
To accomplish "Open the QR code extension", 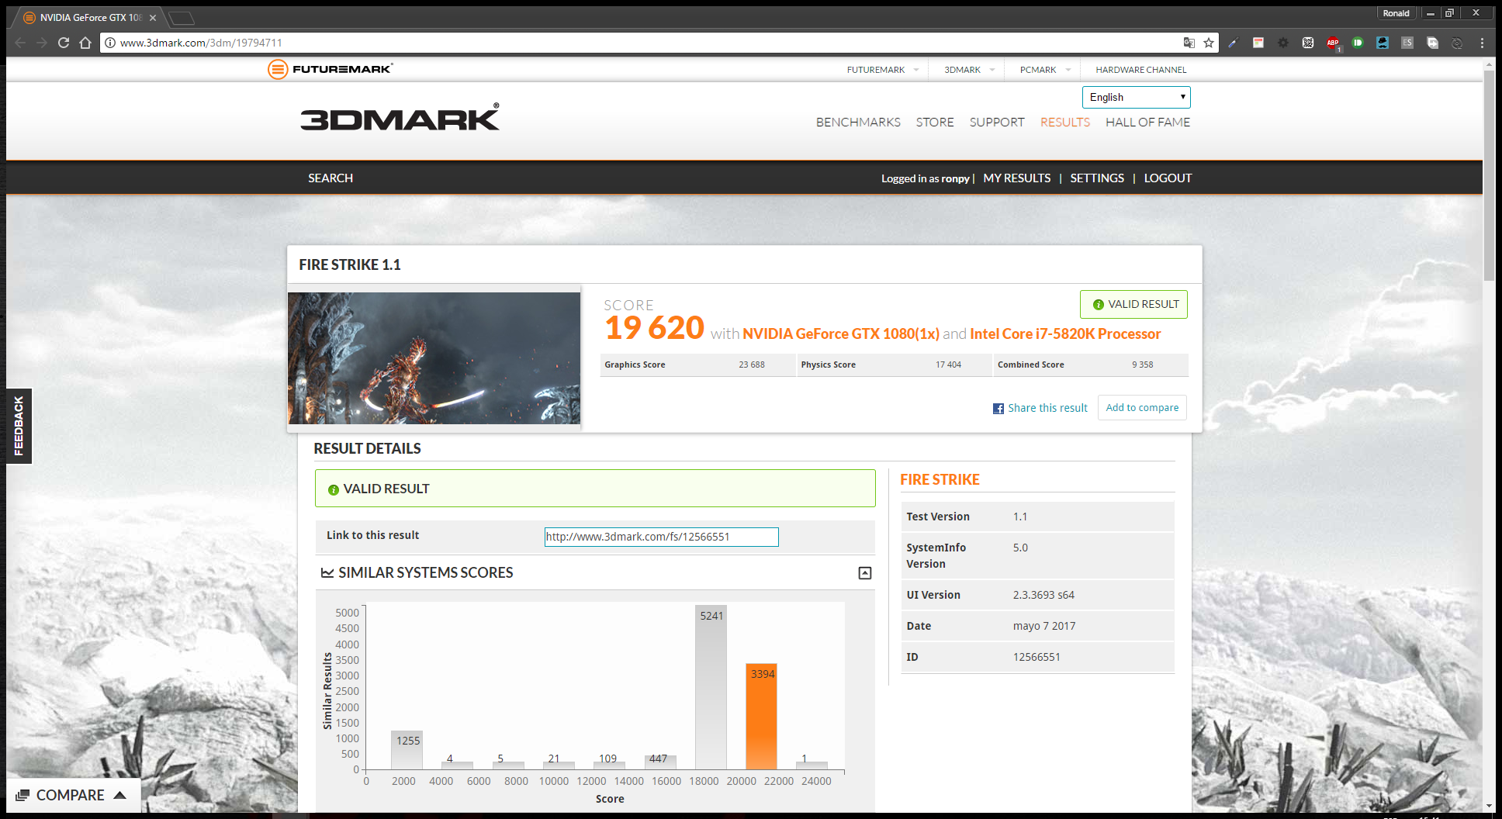I will (x=1308, y=43).
